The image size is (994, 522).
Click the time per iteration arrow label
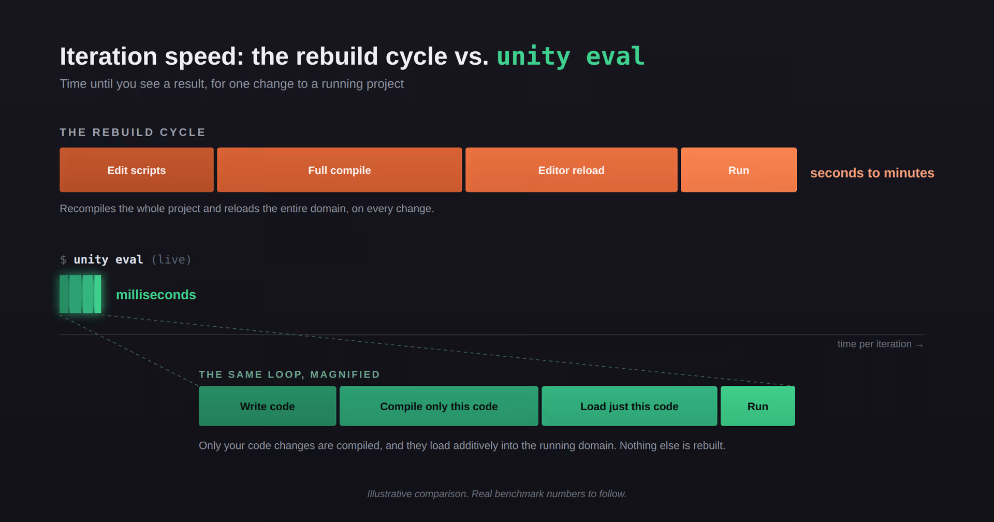881,344
